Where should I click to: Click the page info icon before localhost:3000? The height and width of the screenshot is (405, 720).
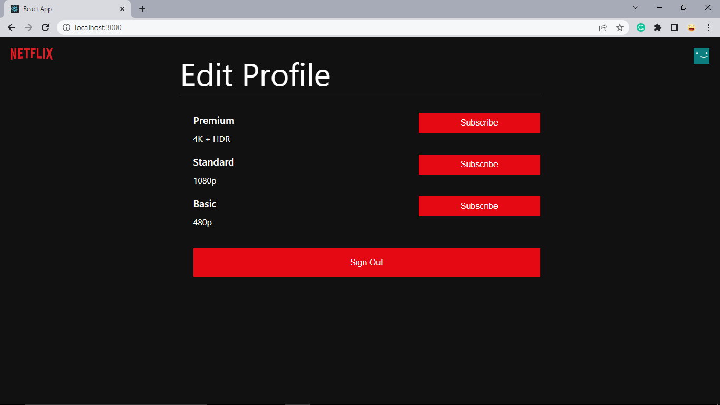click(66, 27)
